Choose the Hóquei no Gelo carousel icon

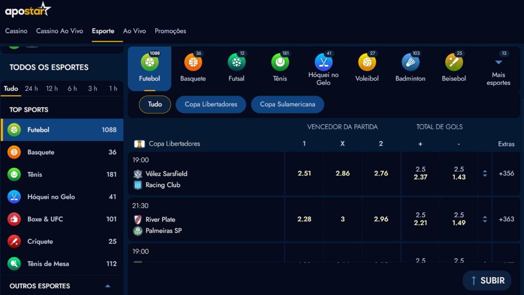(x=323, y=63)
